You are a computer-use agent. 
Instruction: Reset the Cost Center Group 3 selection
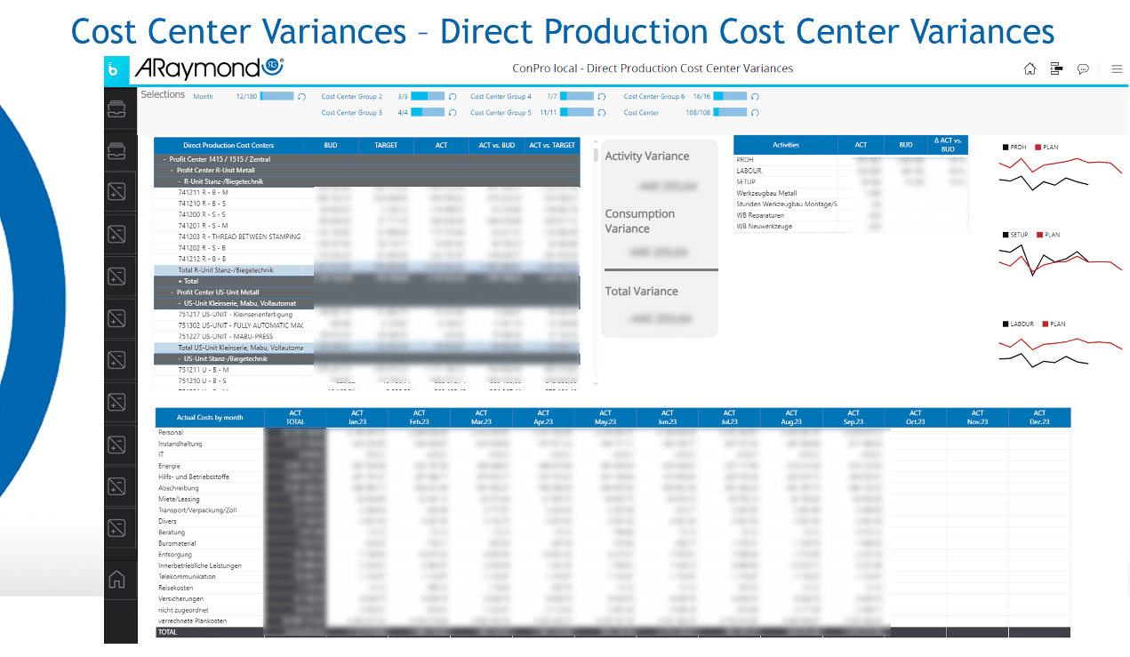(453, 113)
